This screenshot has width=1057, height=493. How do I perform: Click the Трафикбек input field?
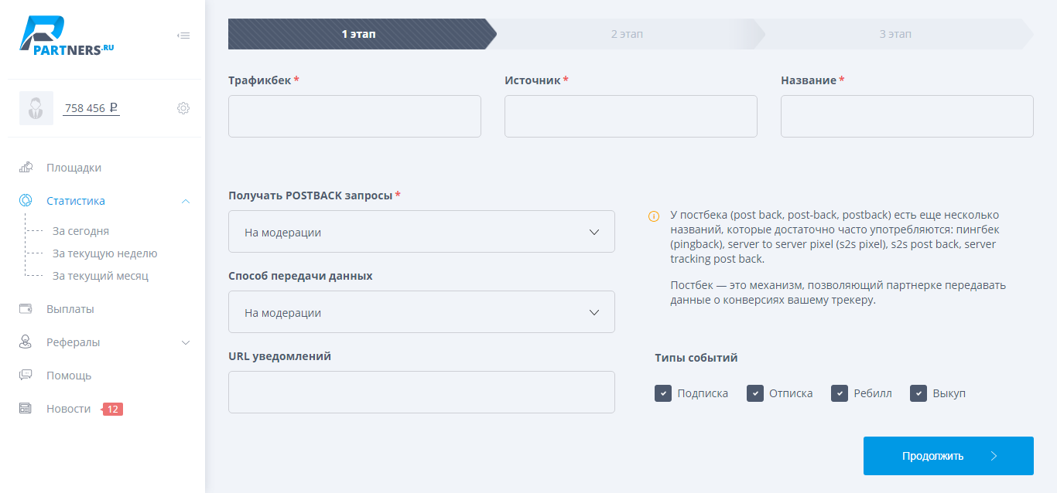[354, 117]
